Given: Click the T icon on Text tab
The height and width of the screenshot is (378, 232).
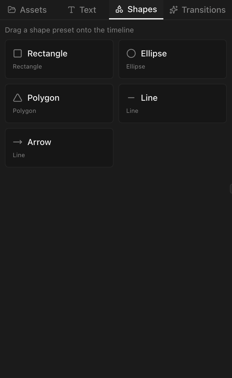Looking at the screenshot, I should click(x=71, y=10).
